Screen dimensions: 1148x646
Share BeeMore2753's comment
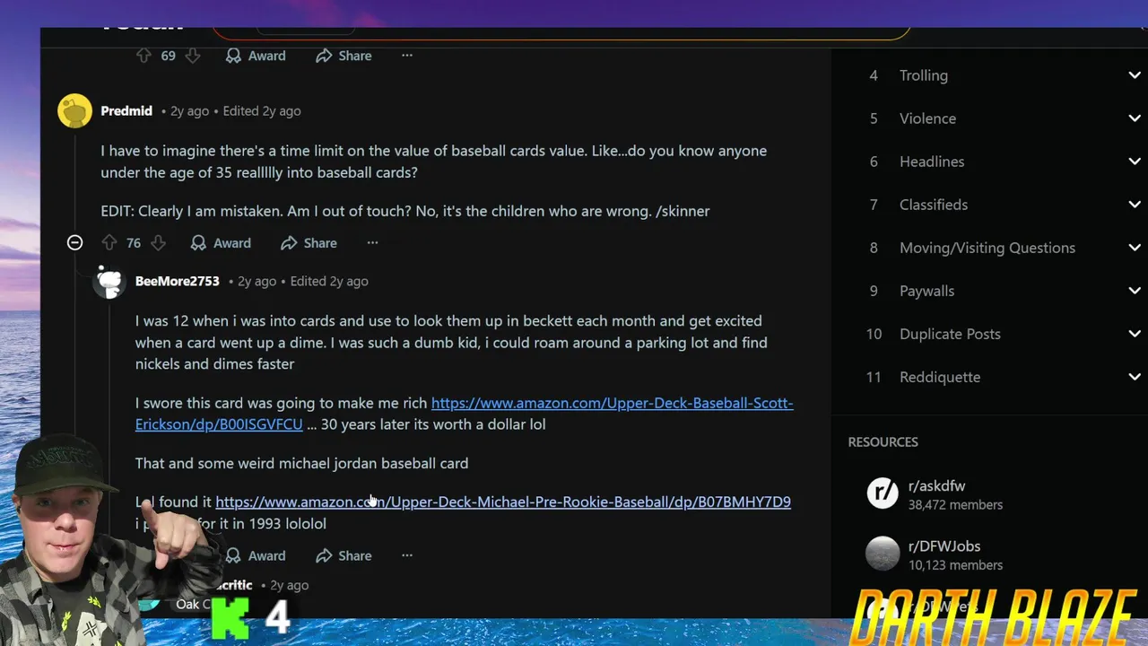[344, 556]
